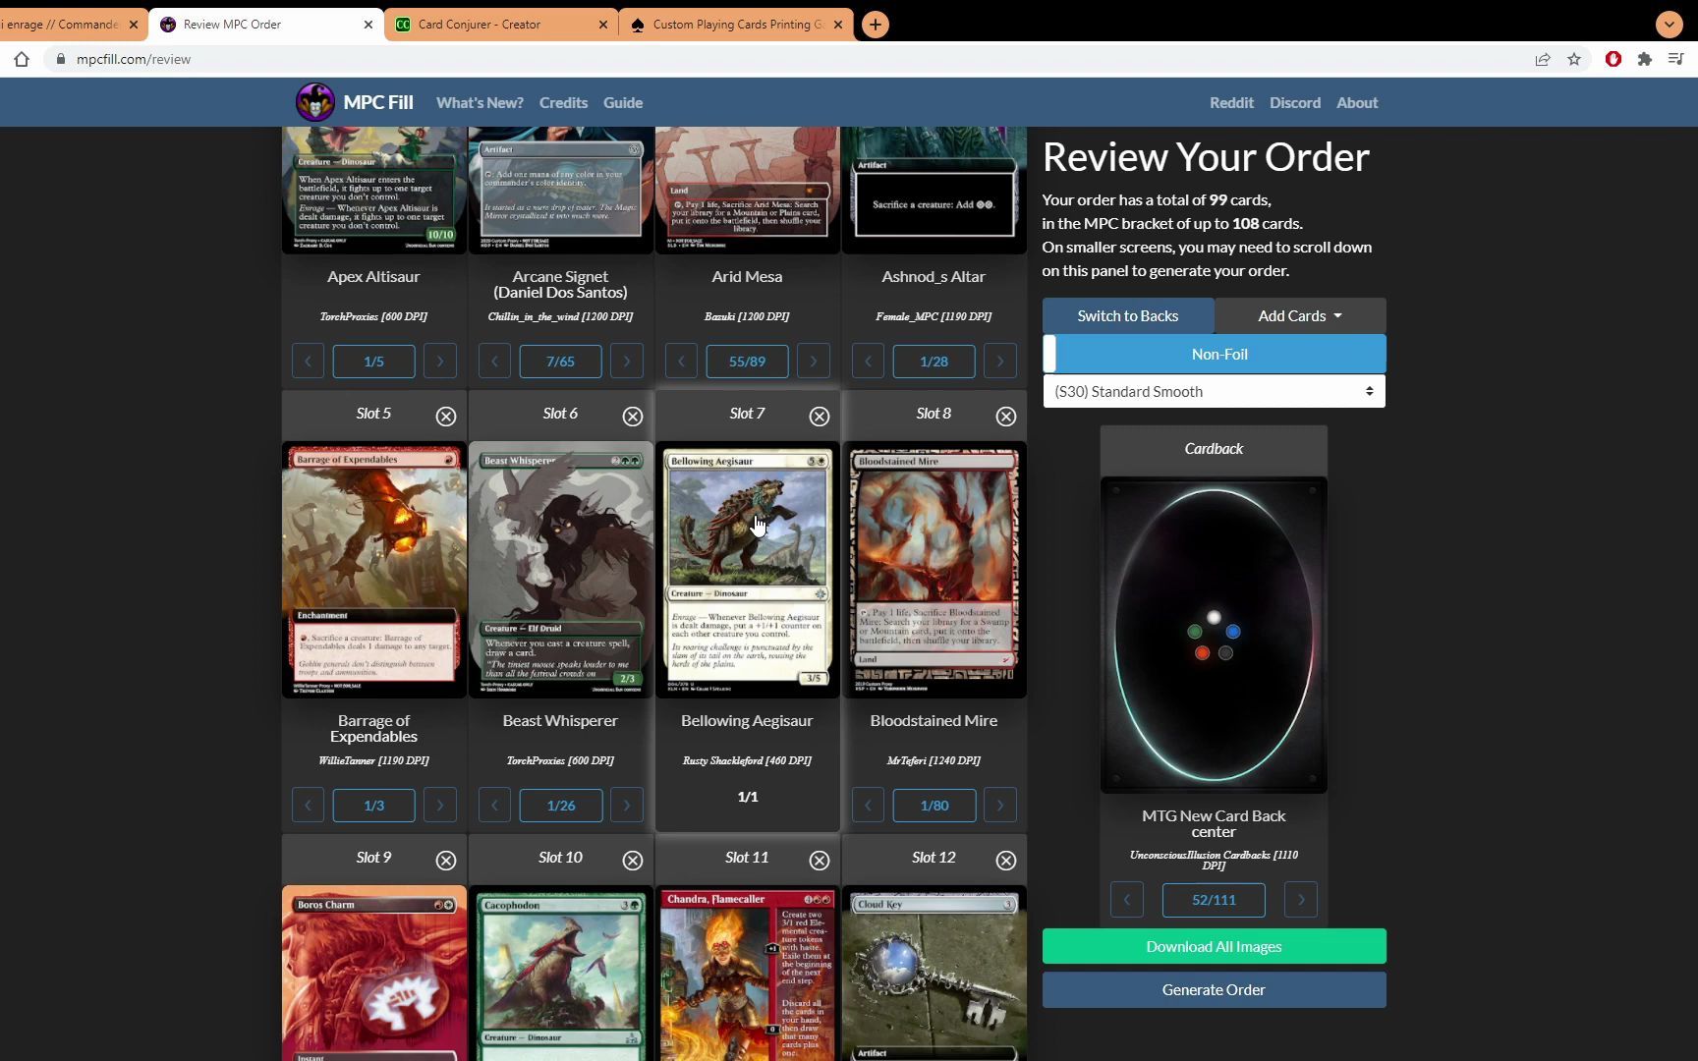Click the MTG New Card Back cardback image

click(x=1214, y=635)
